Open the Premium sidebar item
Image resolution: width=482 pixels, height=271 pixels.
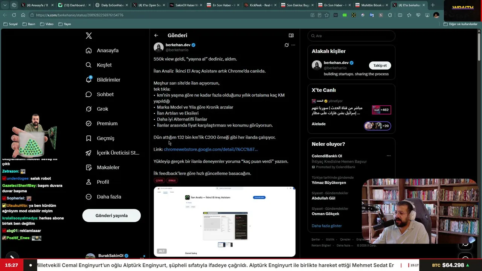(101, 123)
